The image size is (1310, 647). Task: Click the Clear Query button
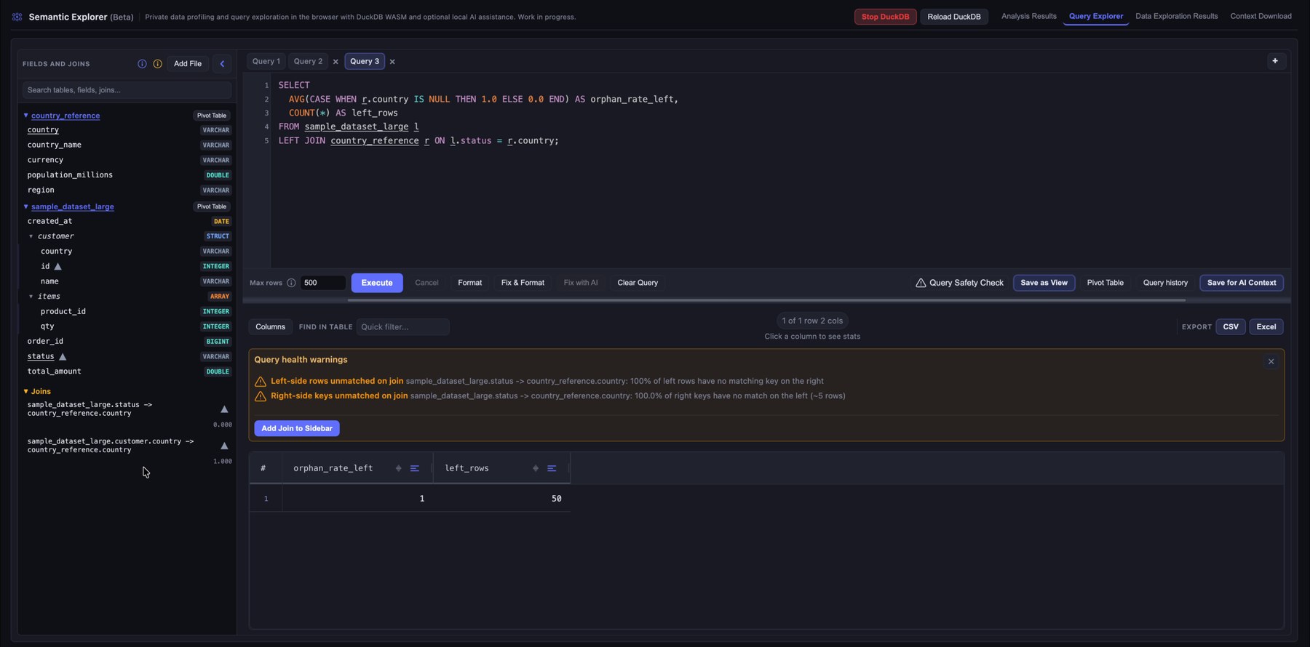click(x=638, y=283)
